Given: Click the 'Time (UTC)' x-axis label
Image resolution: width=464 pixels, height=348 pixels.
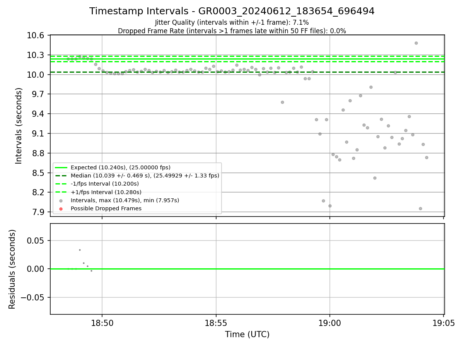Looking at the screenshot, I should tap(247, 334).
